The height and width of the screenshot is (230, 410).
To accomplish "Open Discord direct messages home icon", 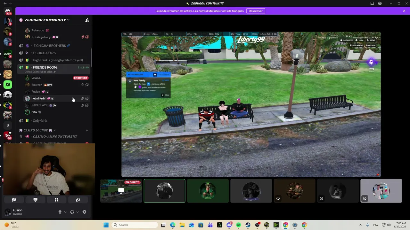I will pyautogui.click(x=8, y=11).
